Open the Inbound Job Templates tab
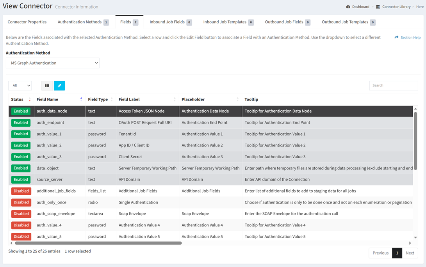 click(x=228, y=22)
